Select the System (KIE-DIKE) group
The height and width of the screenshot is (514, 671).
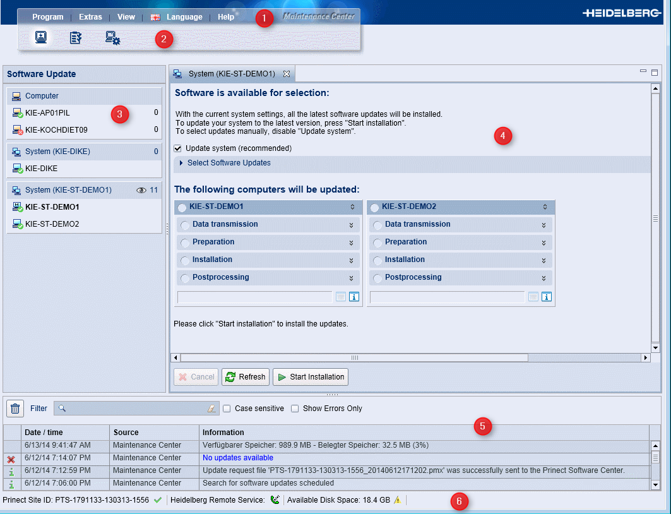point(85,152)
